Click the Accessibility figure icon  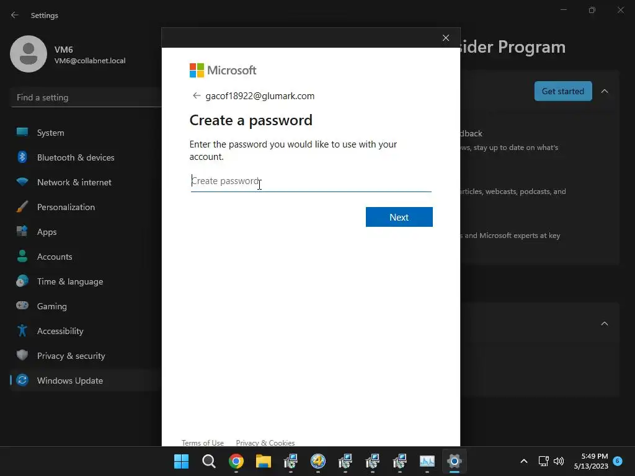(22, 330)
